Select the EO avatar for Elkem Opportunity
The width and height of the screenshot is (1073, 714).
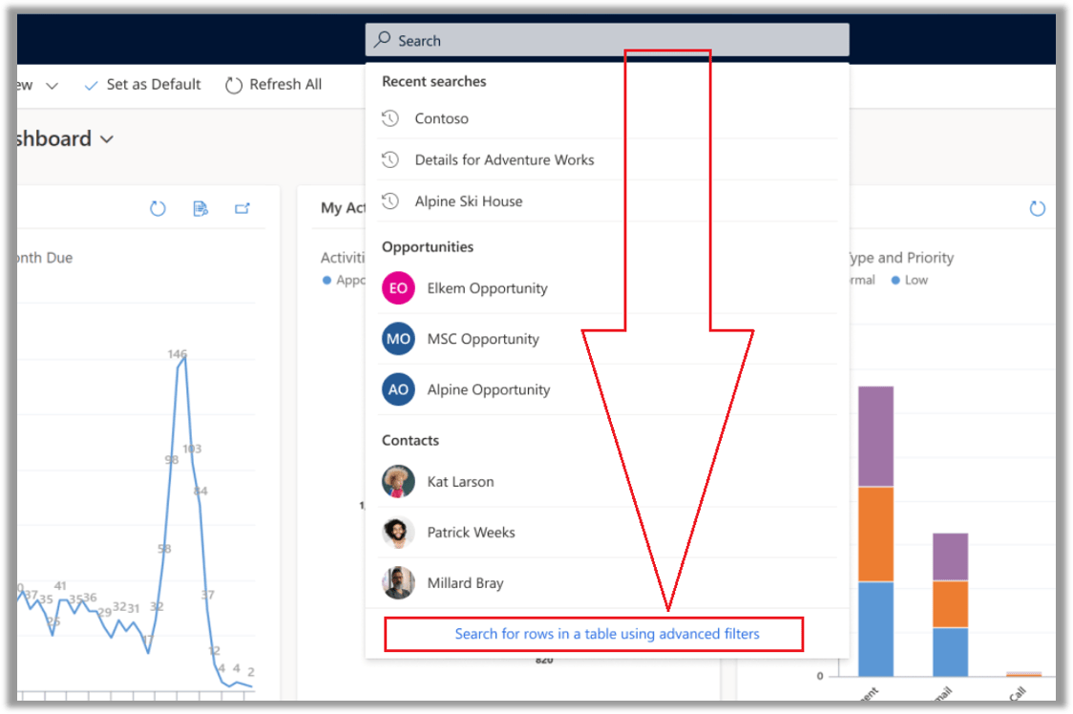(x=398, y=288)
